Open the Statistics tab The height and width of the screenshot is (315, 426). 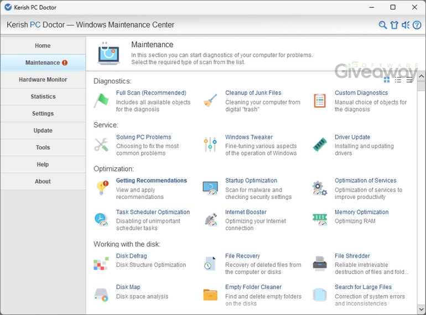(43, 97)
